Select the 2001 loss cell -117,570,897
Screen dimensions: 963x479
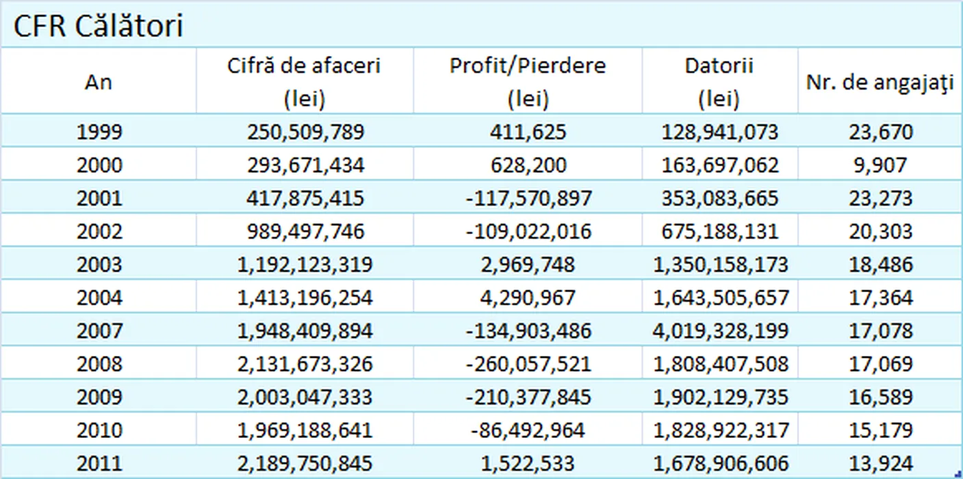[528, 198]
